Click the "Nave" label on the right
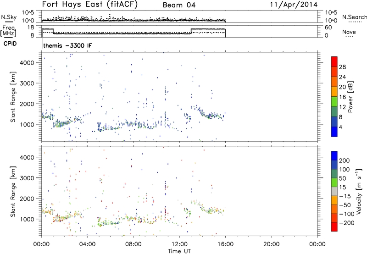 349,32
